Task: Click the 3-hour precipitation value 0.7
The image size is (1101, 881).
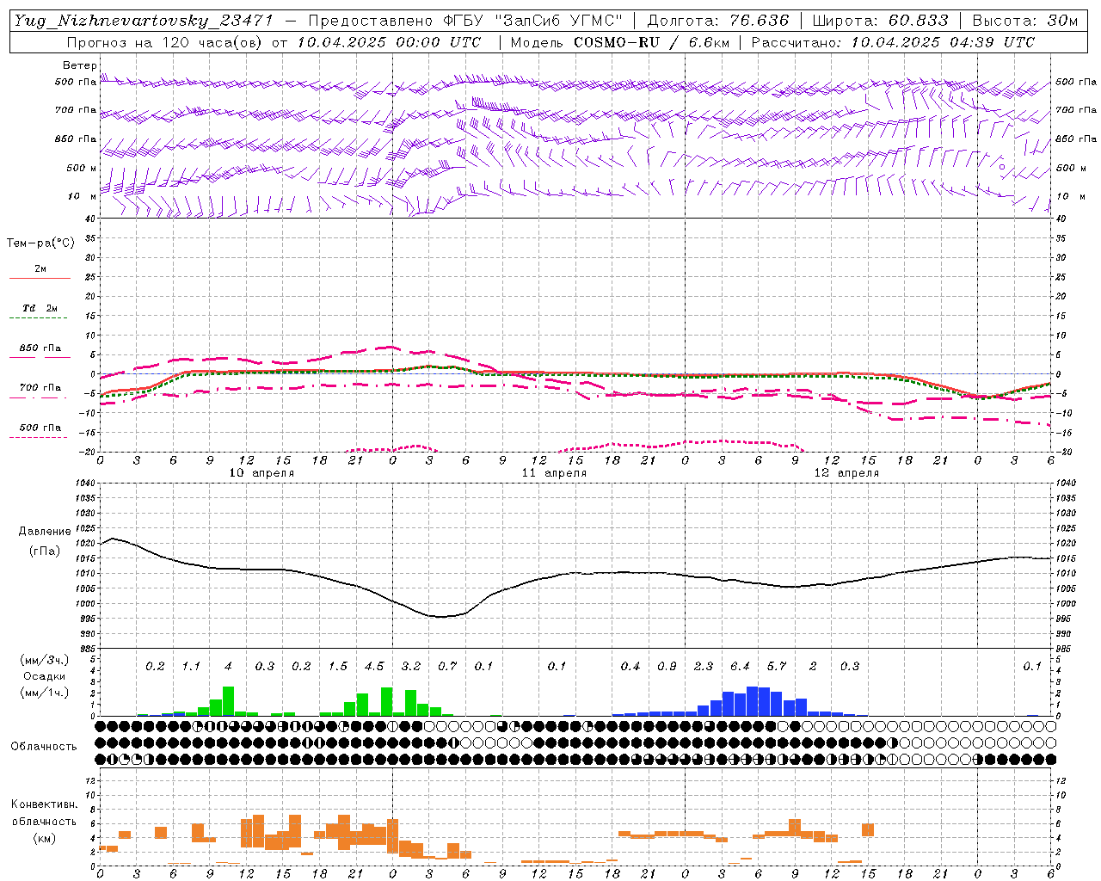Action: [447, 667]
